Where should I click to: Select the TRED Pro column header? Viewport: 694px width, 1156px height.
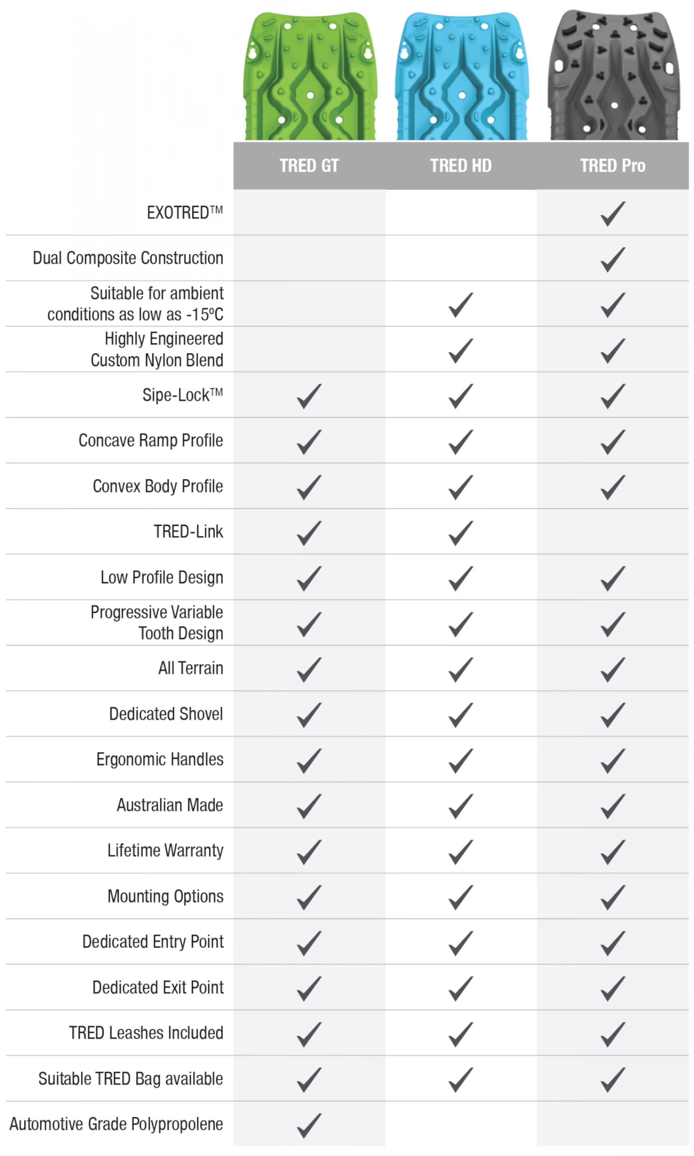(612, 166)
